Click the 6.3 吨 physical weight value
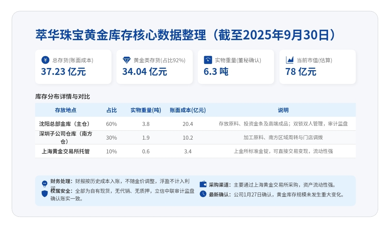 (x=216, y=72)
